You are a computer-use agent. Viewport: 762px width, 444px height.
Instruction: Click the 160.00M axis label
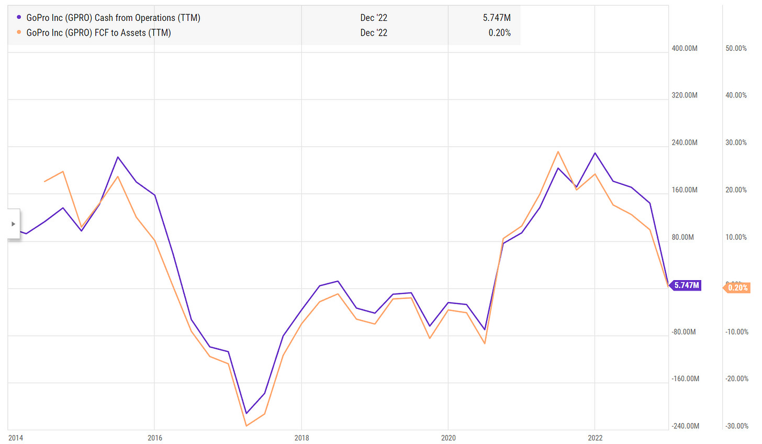(x=685, y=190)
